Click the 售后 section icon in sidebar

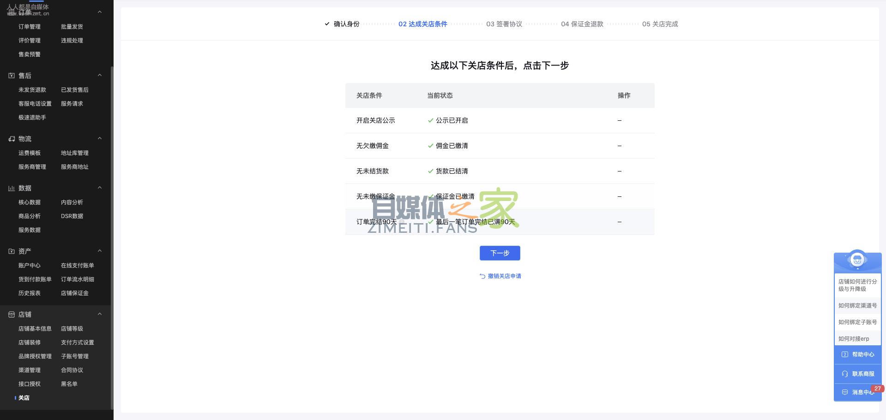(12, 76)
